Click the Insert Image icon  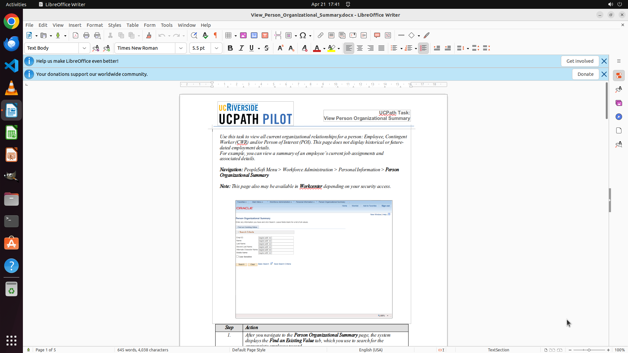coord(243,35)
